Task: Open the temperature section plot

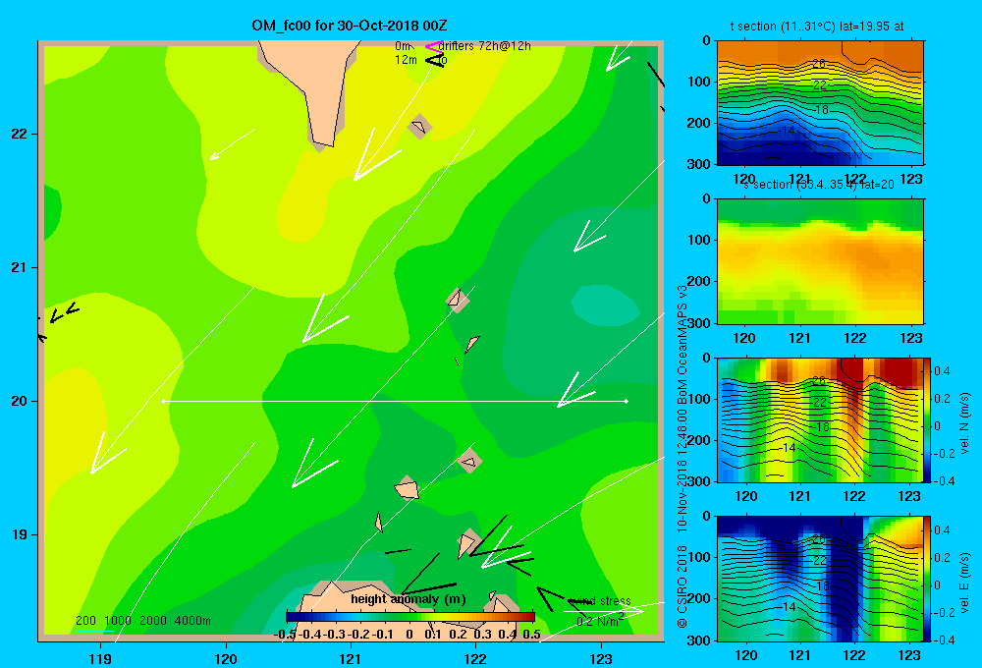Action: pos(820,103)
